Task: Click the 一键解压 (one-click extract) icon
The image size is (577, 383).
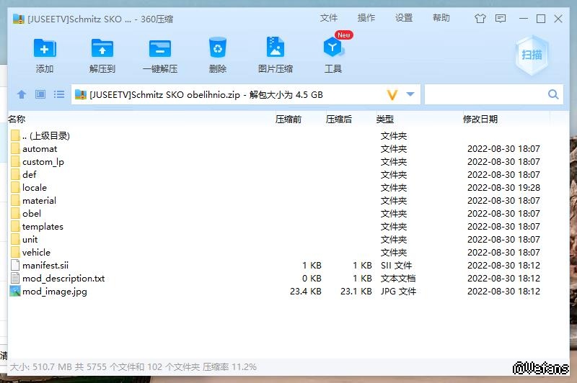Action: pos(160,48)
